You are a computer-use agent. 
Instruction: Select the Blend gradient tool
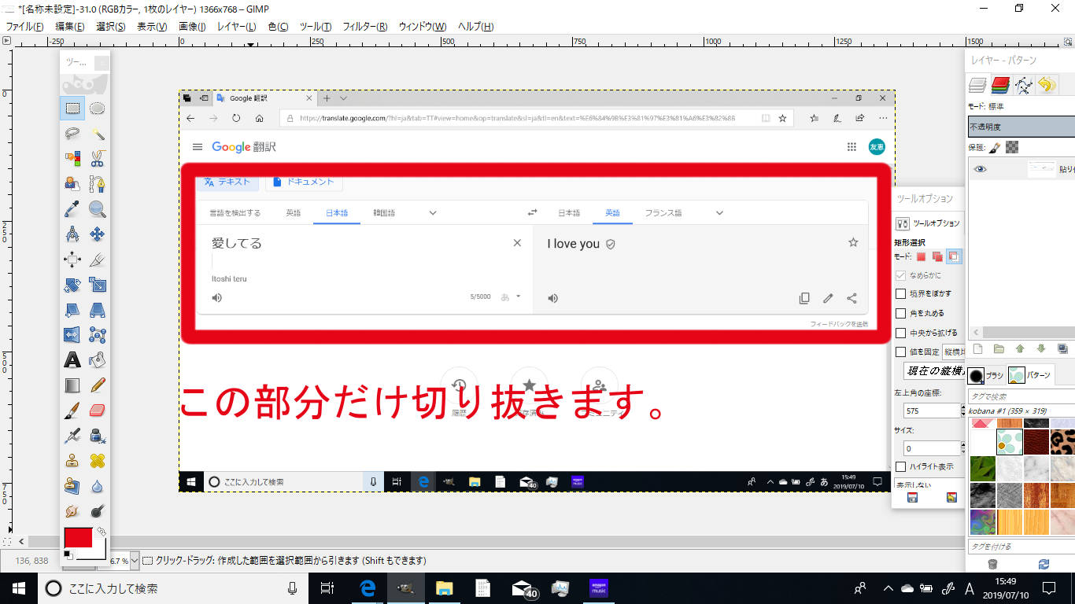pyautogui.click(x=72, y=385)
